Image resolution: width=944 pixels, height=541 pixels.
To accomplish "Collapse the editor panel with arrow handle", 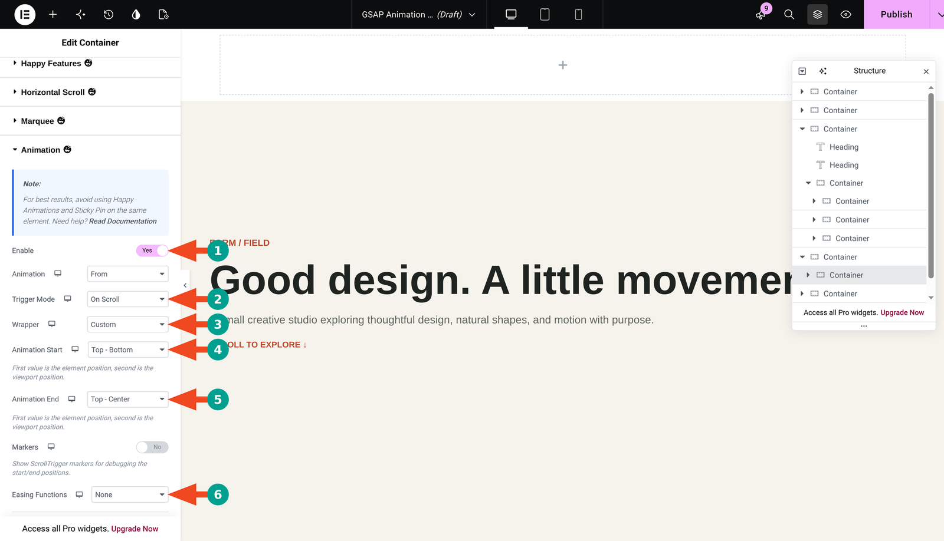I will [x=185, y=285].
